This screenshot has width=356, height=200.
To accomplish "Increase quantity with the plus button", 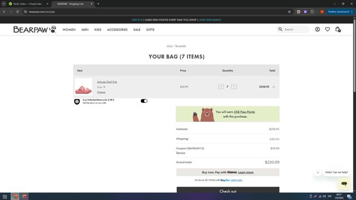I will coord(234,87).
